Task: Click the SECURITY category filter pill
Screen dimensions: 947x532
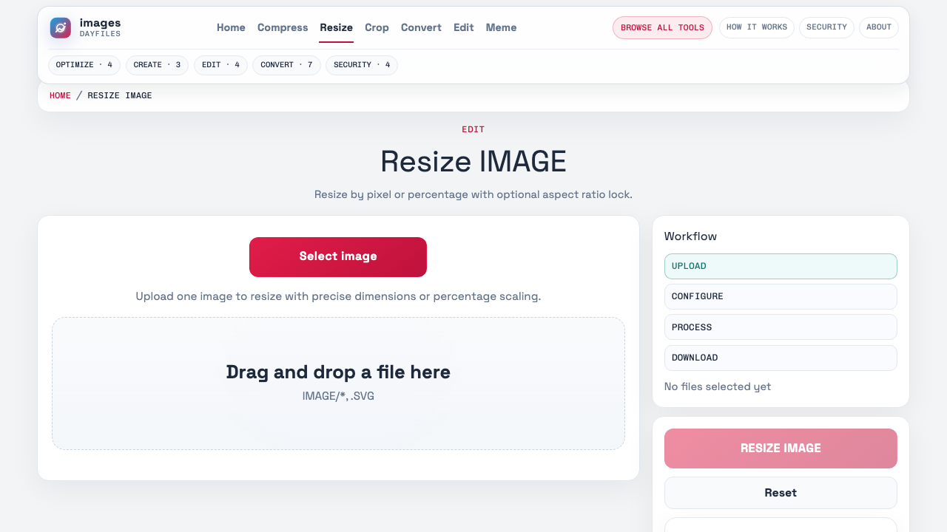Action: pos(361,65)
